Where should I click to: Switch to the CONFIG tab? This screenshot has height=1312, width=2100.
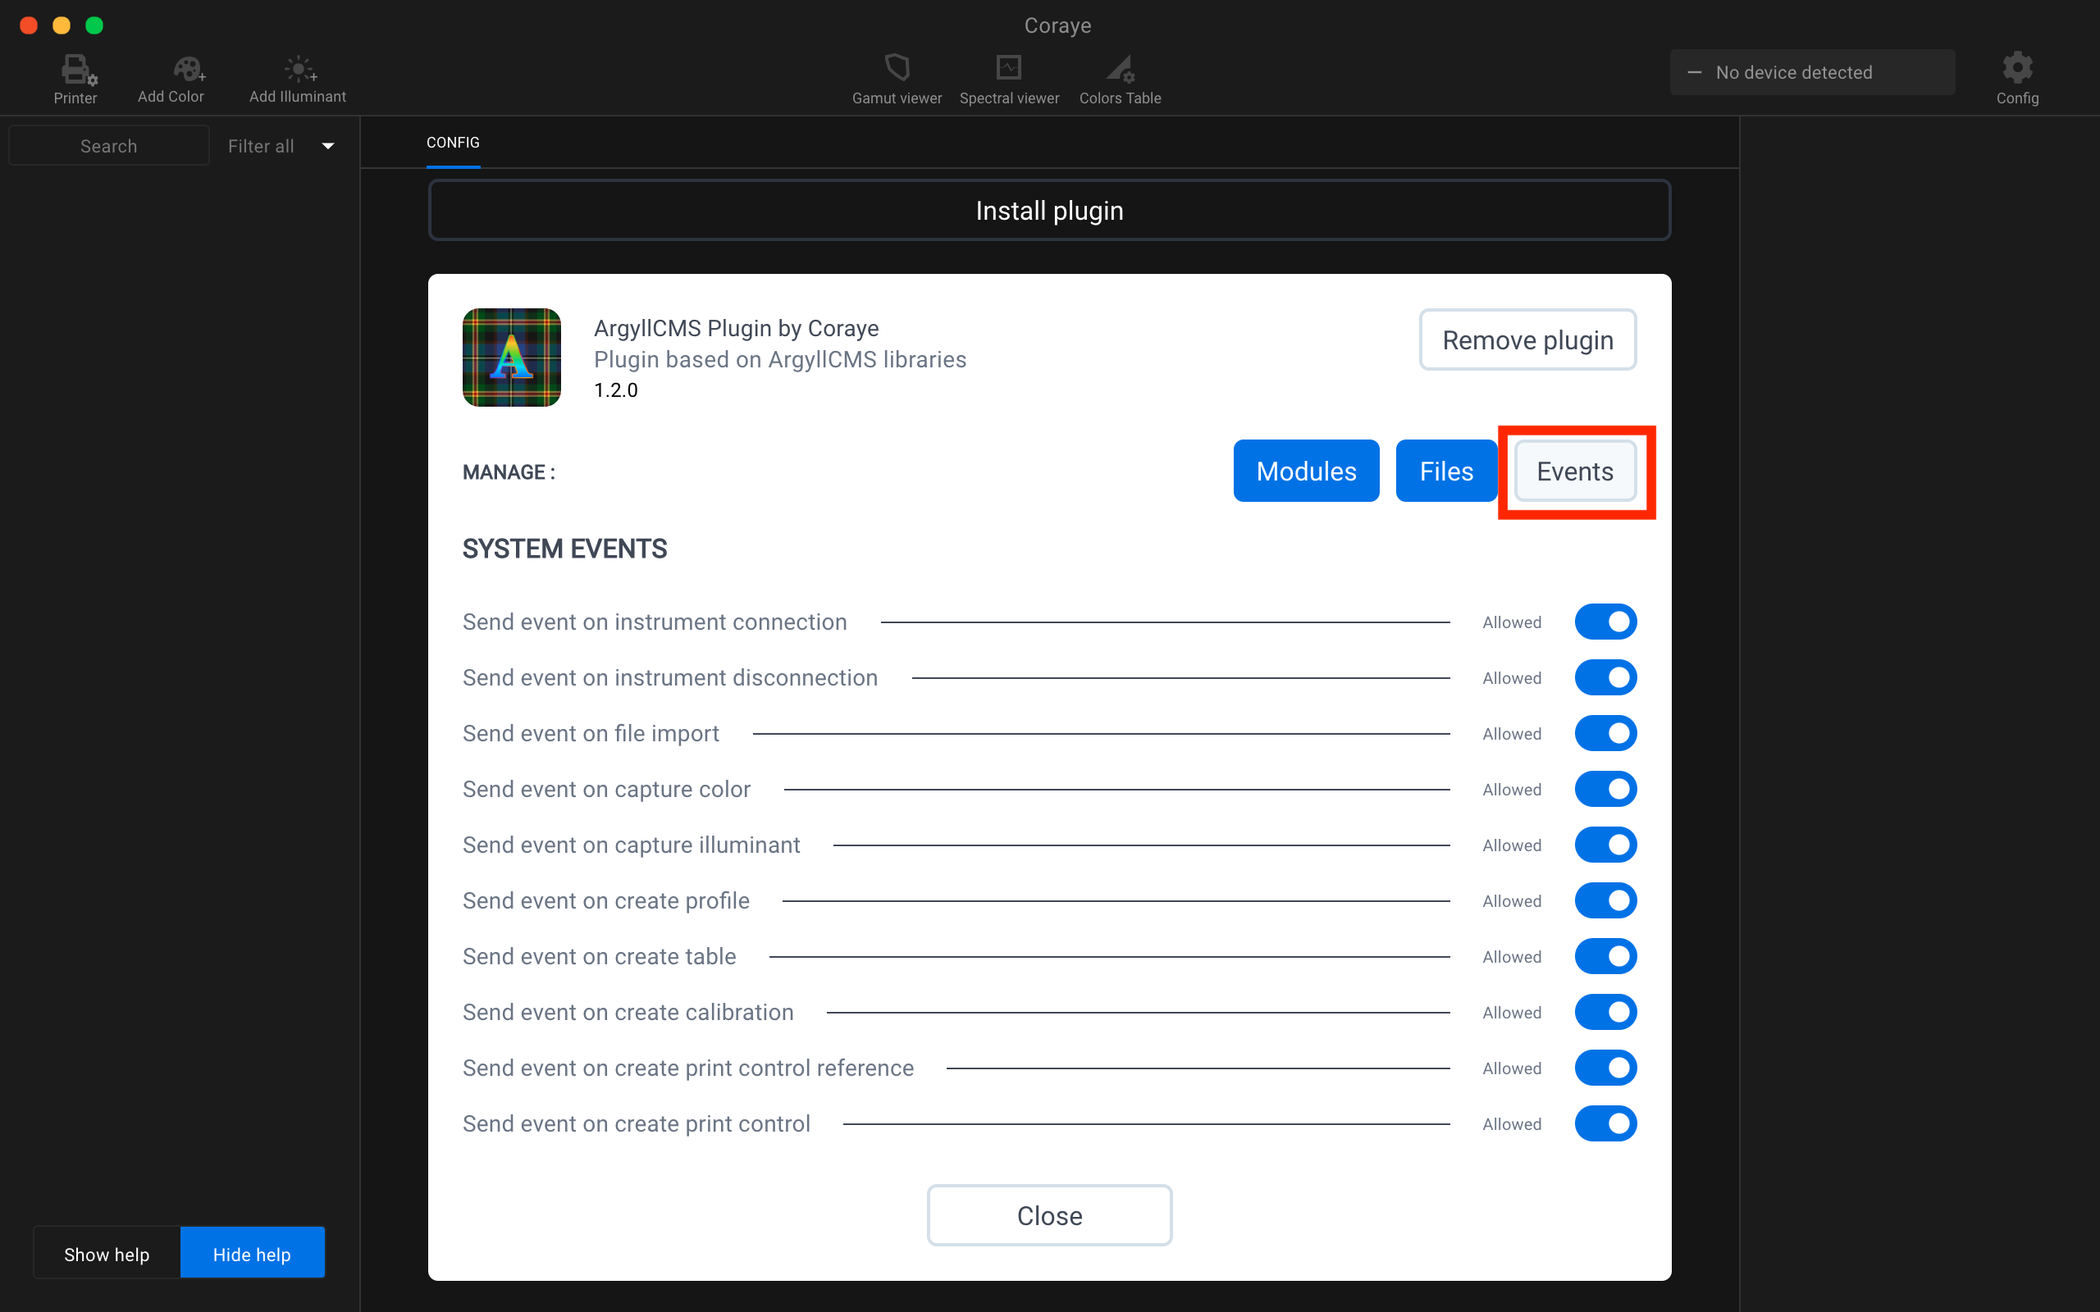[453, 143]
